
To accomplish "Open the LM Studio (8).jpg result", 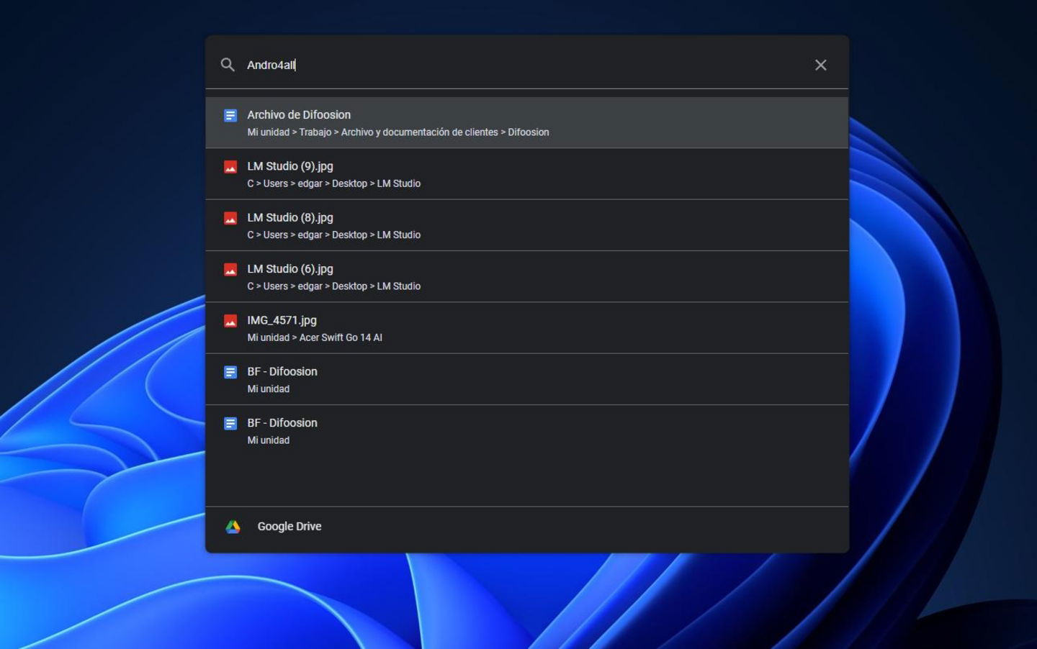I will (527, 225).
